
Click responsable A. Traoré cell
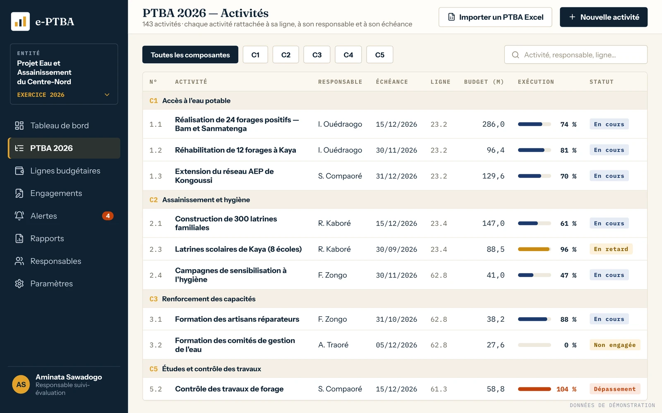333,345
